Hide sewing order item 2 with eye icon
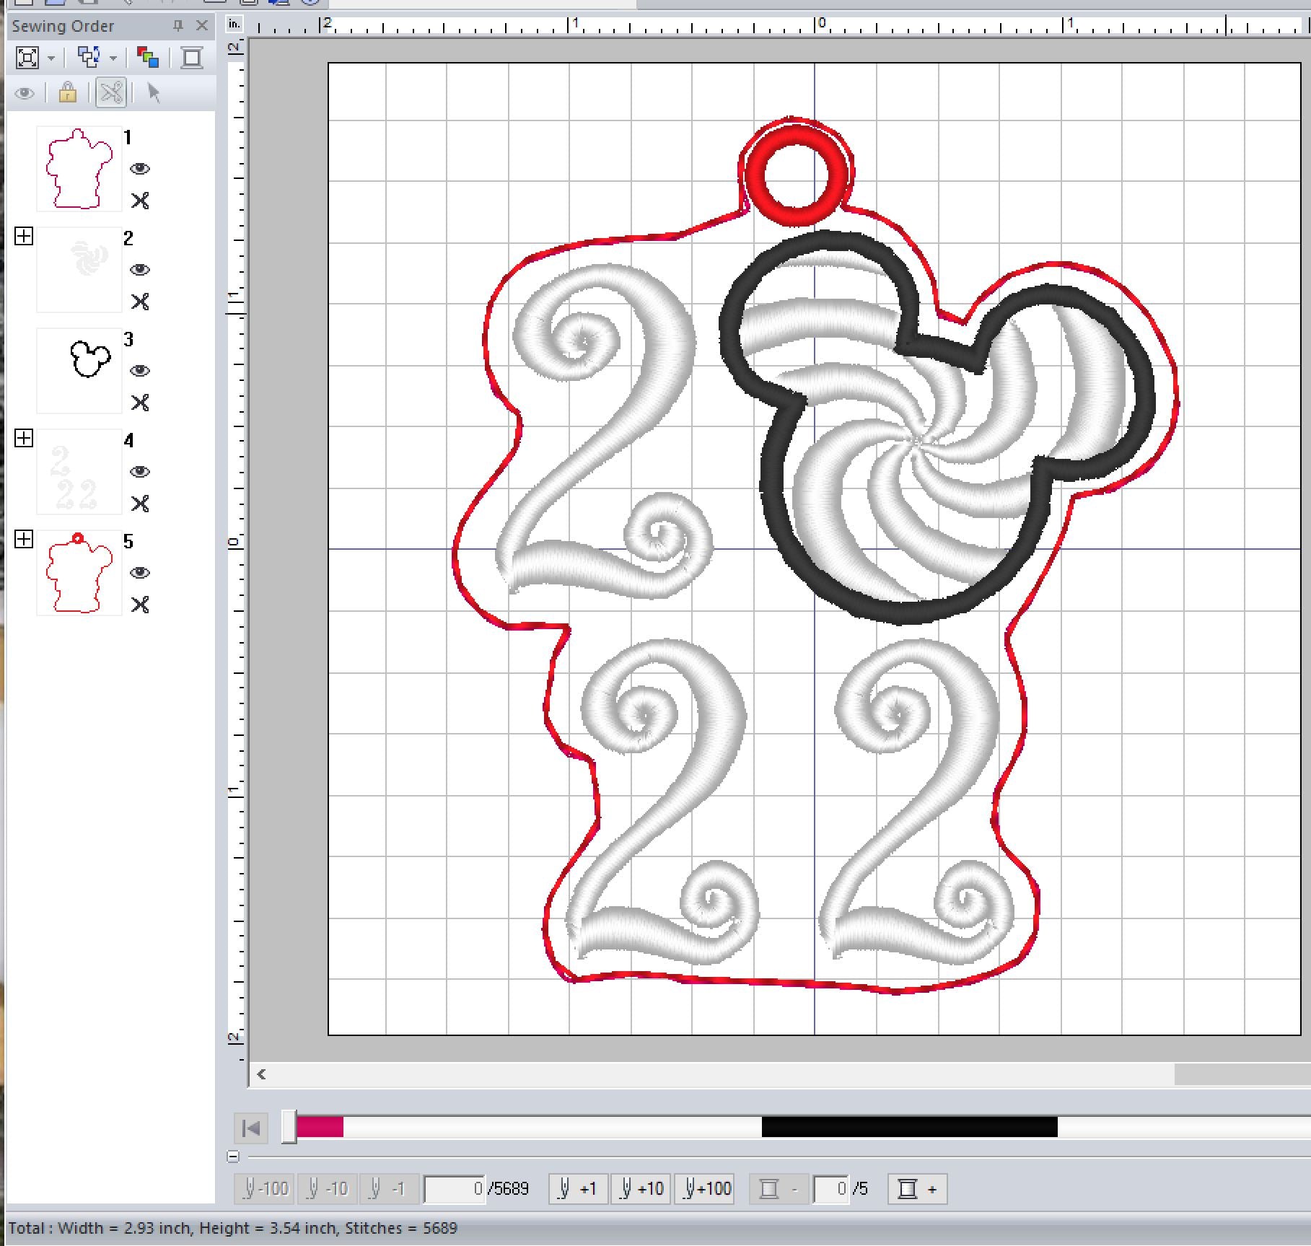 click(139, 270)
